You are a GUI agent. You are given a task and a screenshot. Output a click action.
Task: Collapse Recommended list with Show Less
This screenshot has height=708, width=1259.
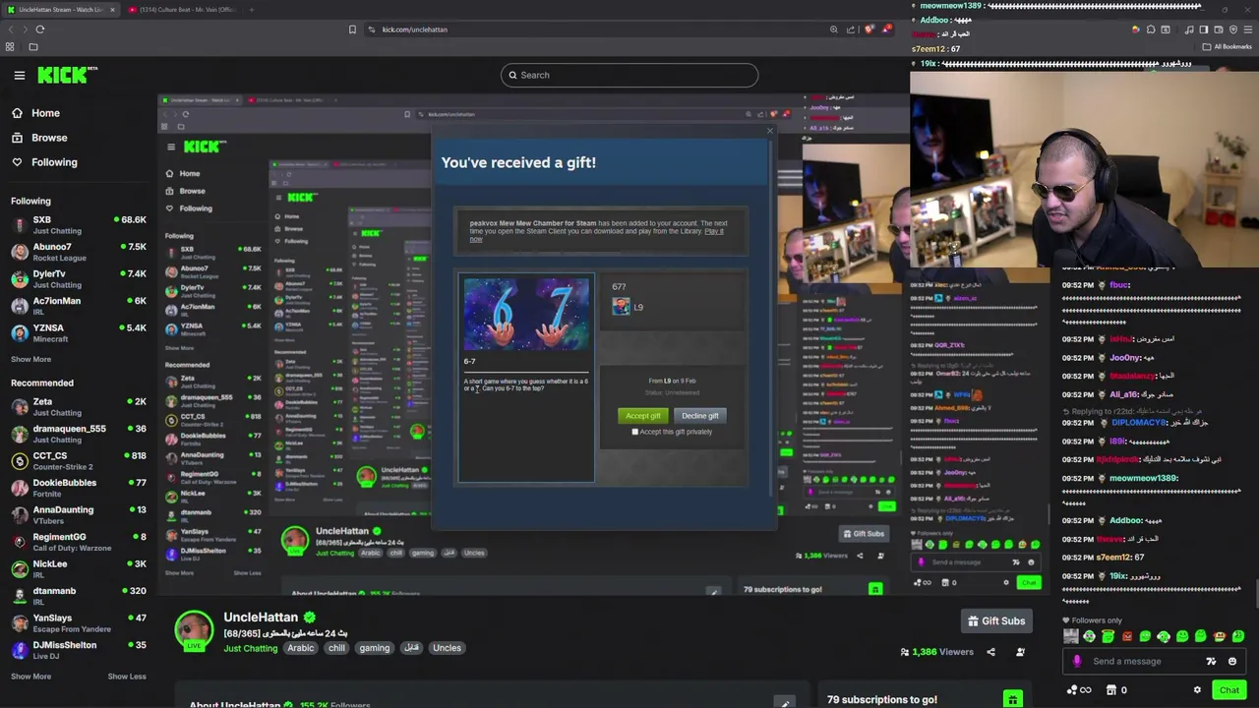[127, 677]
